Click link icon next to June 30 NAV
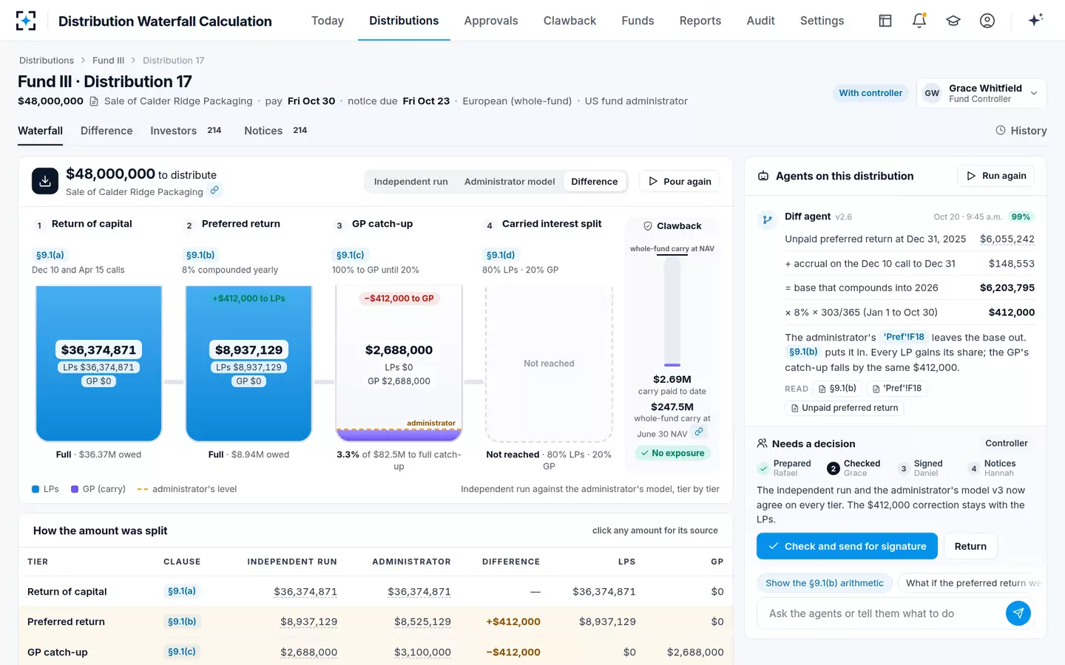The width and height of the screenshot is (1065, 665). [699, 432]
